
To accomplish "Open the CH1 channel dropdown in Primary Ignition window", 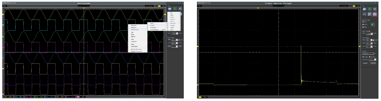I will (369, 40).
